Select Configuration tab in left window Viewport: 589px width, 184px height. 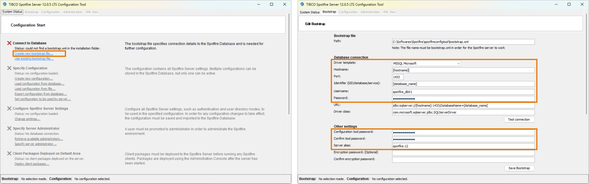51,12
